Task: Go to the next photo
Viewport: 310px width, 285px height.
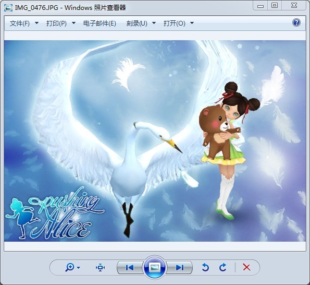Action: (x=180, y=268)
